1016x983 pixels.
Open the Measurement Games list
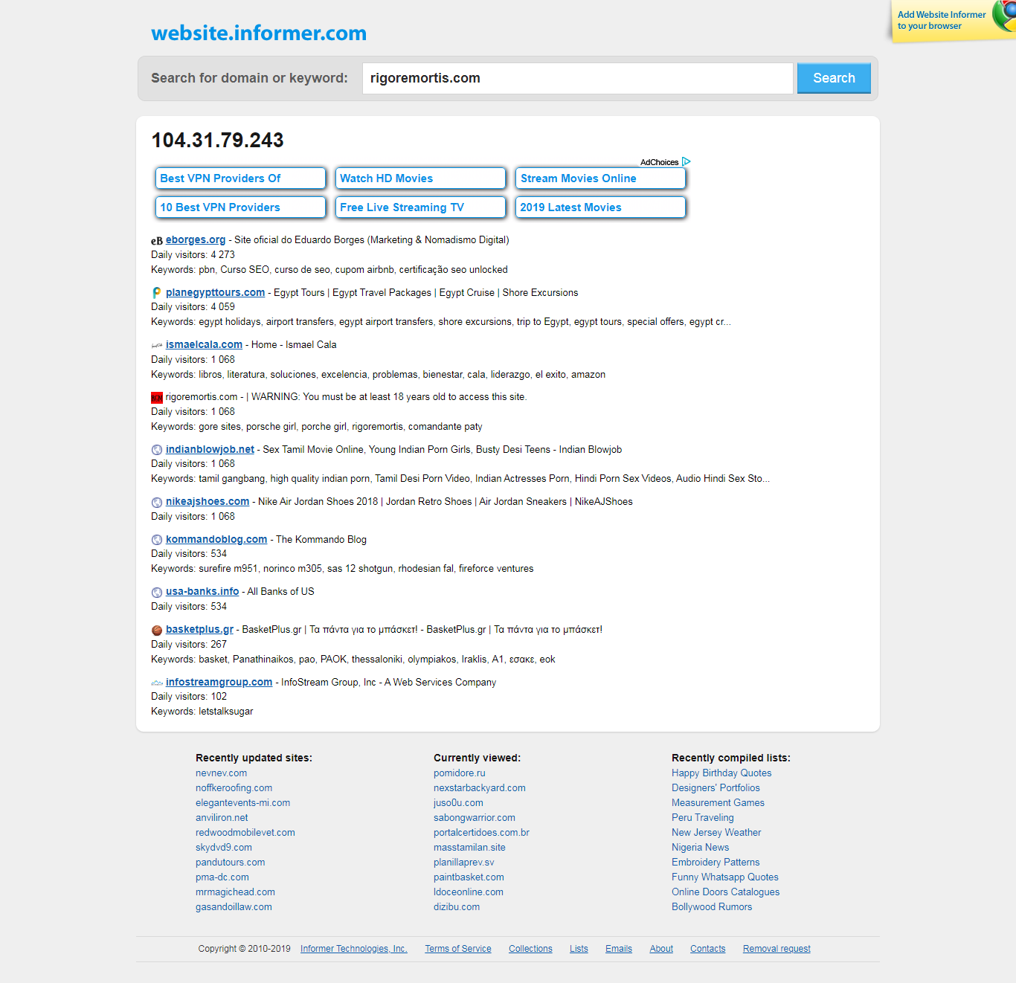coord(718,803)
